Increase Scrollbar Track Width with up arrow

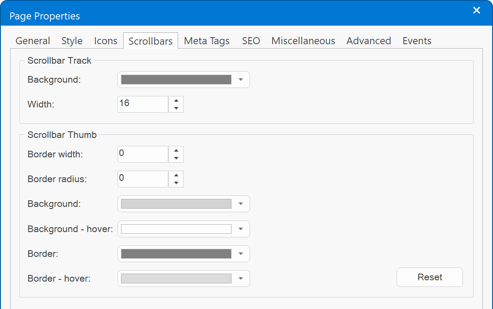click(176, 101)
